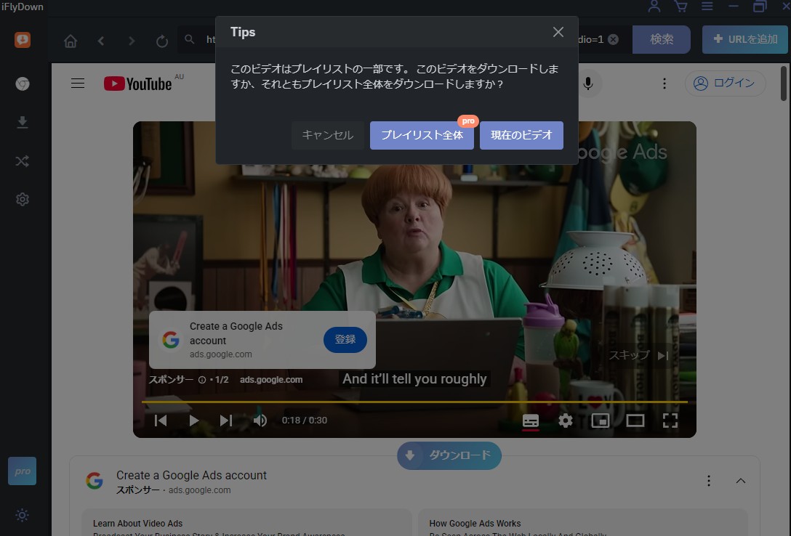Choose プレイリスト全体 download option
791x536 pixels.
click(x=422, y=135)
